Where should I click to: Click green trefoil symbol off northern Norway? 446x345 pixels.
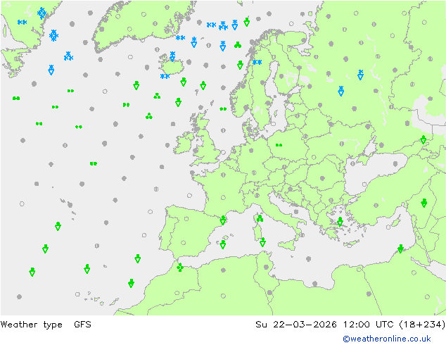pos(238,44)
